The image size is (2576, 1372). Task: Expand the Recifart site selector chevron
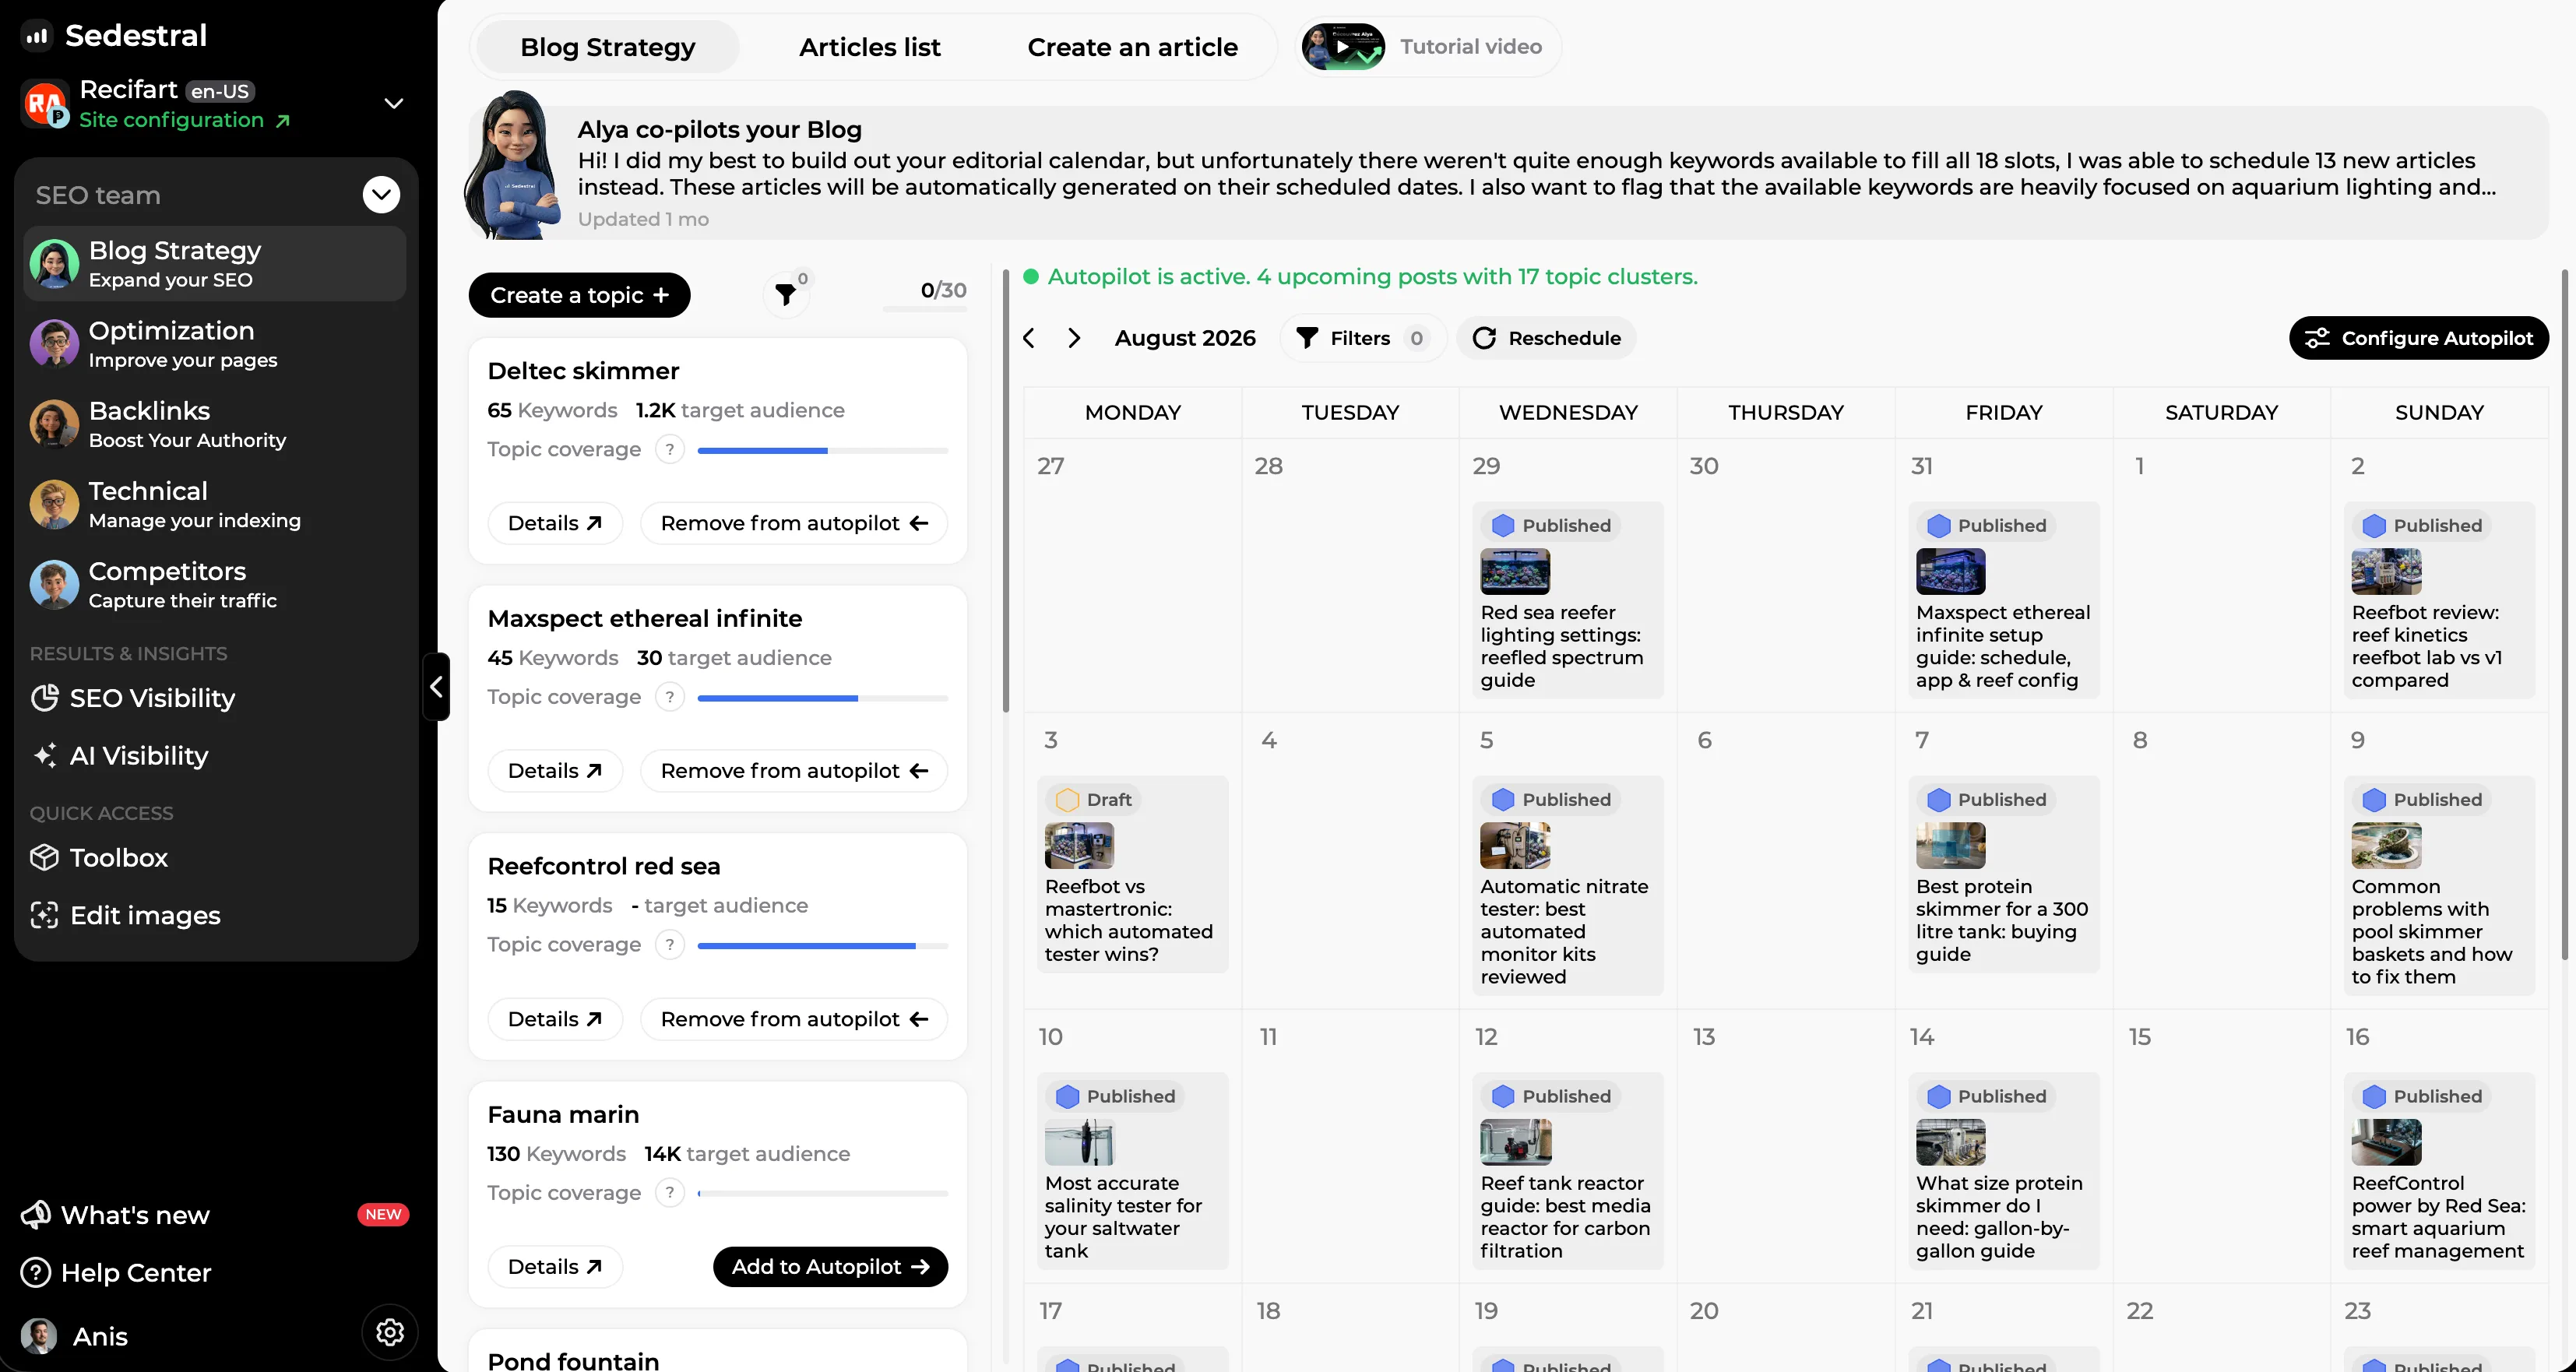pyautogui.click(x=394, y=104)
